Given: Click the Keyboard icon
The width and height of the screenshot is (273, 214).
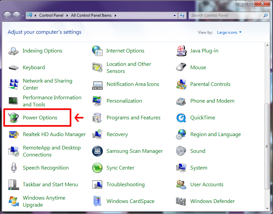Looking at the screenshot, I should (x=14, y=68).
